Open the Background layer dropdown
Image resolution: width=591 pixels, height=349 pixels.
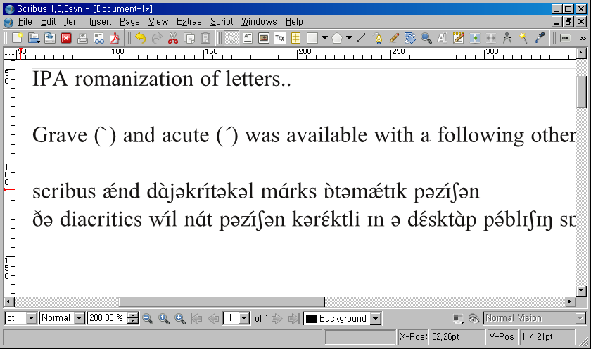pos(376,319)
